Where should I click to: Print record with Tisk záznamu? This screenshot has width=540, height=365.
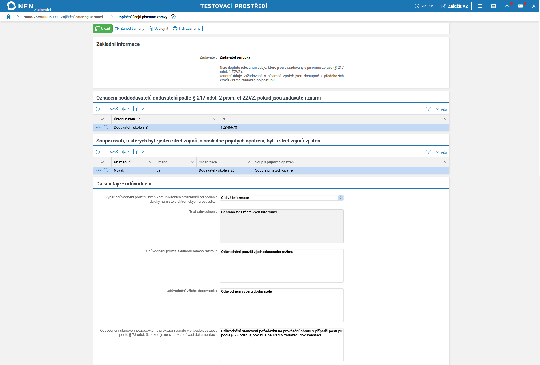[187, 29]
